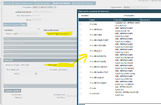
Task: Select the radio button for CLI-IIBB CABA
Action: point(80,35)
